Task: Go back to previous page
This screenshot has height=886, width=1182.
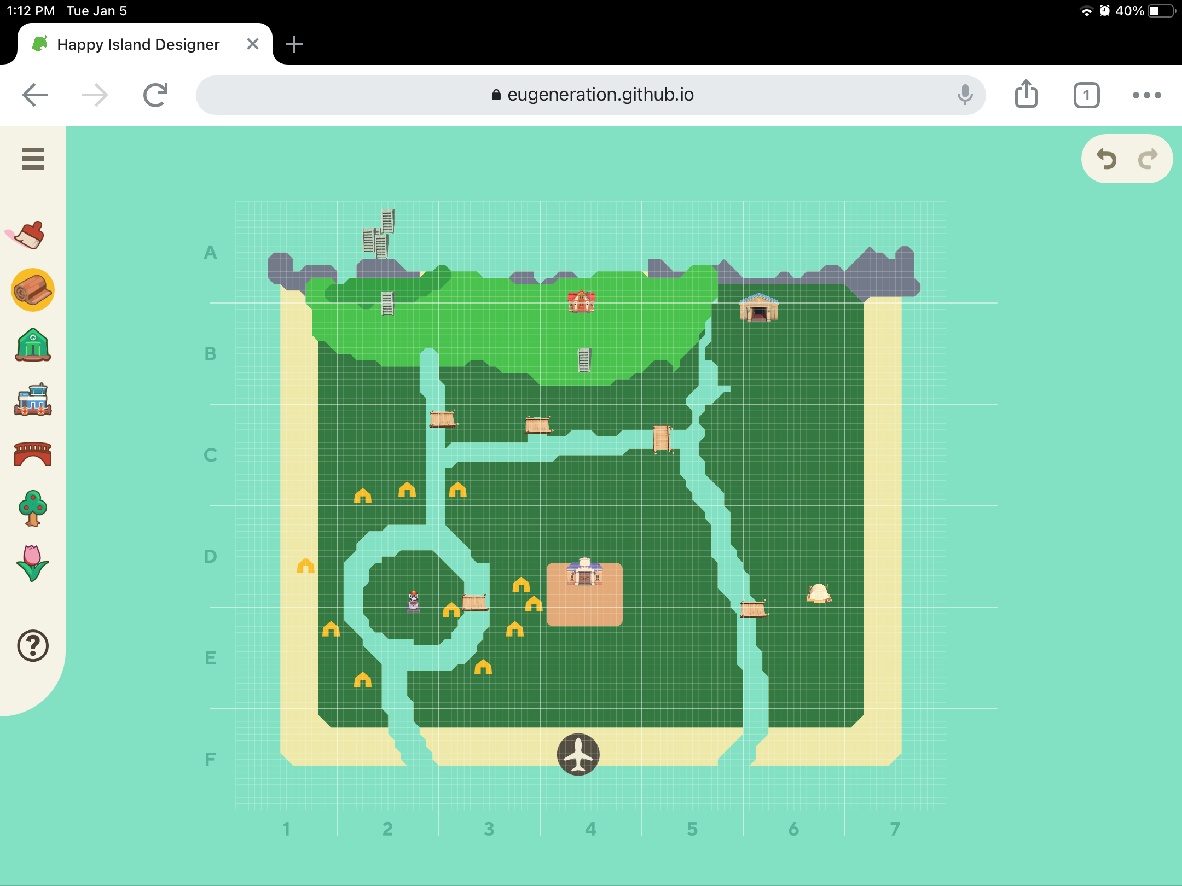Action: pyautogui.click(x=35, y=95)
